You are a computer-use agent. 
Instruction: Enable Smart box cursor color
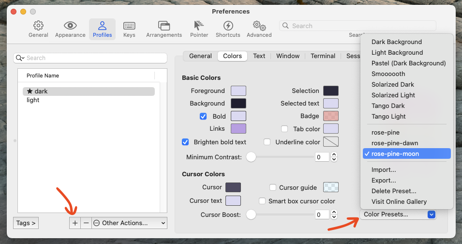point(263,201)
